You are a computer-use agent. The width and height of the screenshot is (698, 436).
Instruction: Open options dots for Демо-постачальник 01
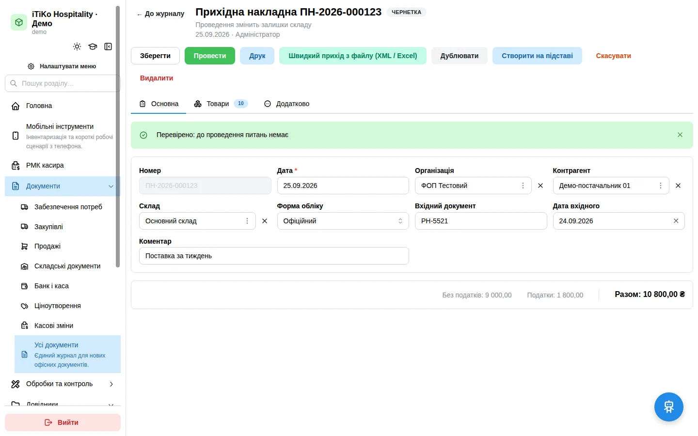coord(660,186)
